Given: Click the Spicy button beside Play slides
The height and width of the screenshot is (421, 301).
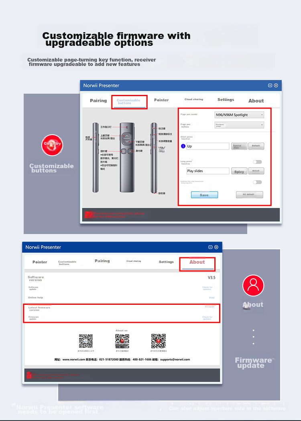Looking at the screenshot, I should click(x=239, y=171).
